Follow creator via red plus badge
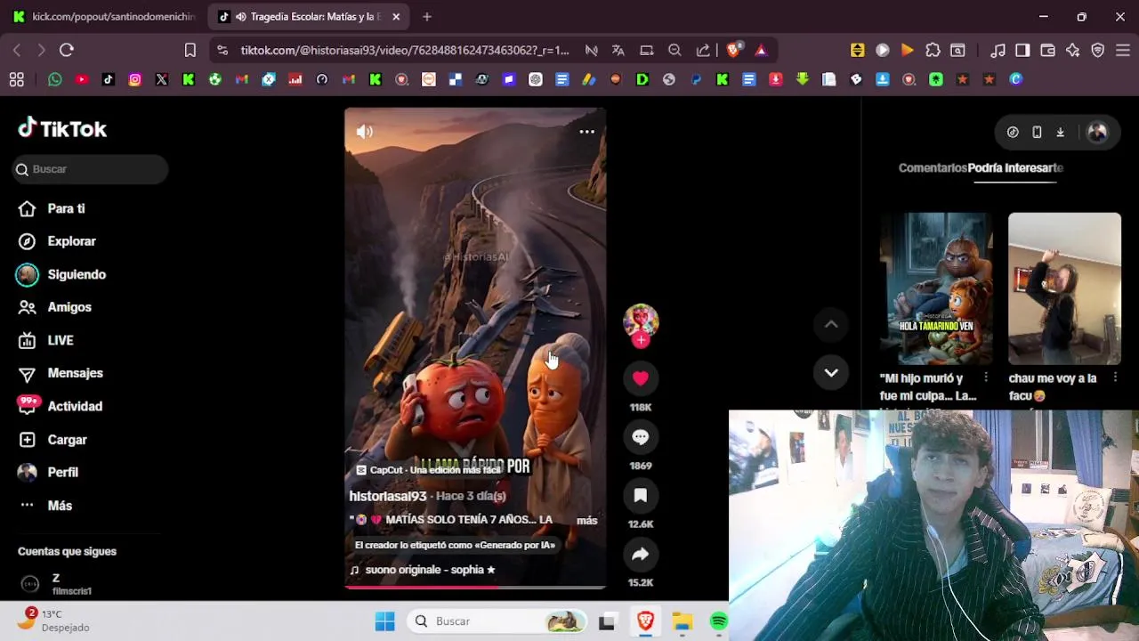Viewport: 1139px width, 641px height. (641, 340)
